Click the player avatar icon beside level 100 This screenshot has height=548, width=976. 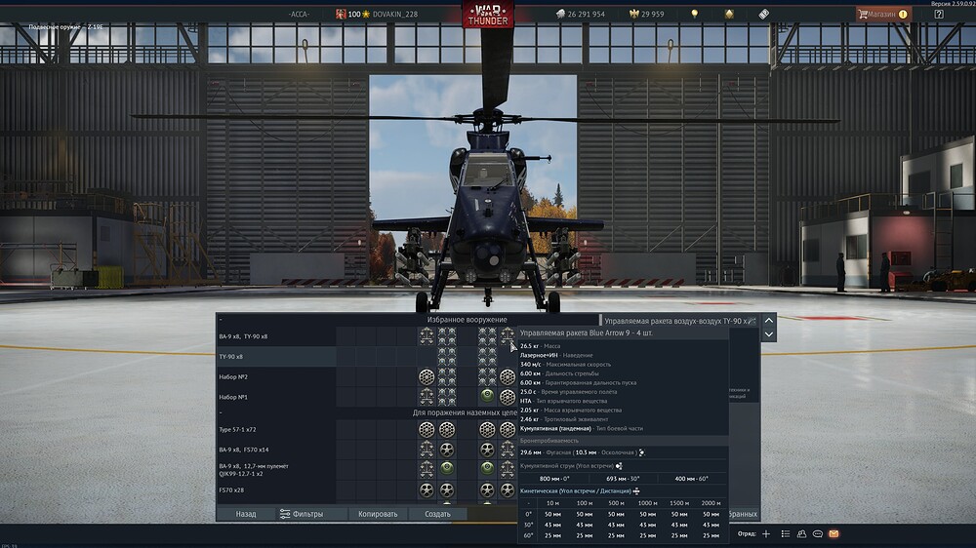341,14
